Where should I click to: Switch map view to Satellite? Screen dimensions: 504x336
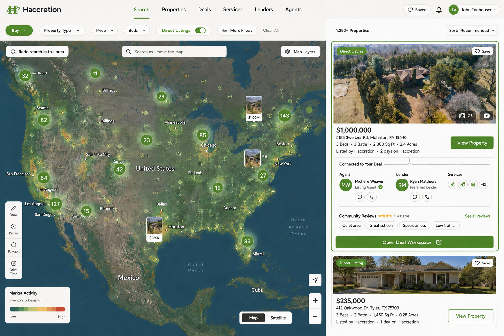pyautogui.click(x=278, y=318)
